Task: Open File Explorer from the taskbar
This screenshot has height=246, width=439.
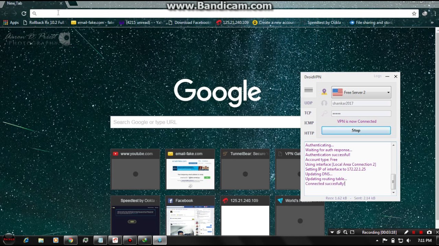Action: click(41, 241)
